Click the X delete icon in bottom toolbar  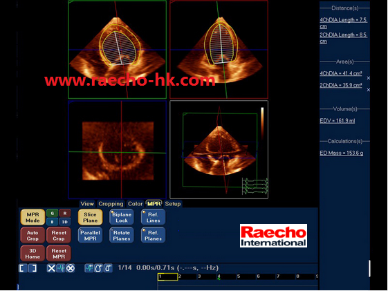[x=51, y=268]
